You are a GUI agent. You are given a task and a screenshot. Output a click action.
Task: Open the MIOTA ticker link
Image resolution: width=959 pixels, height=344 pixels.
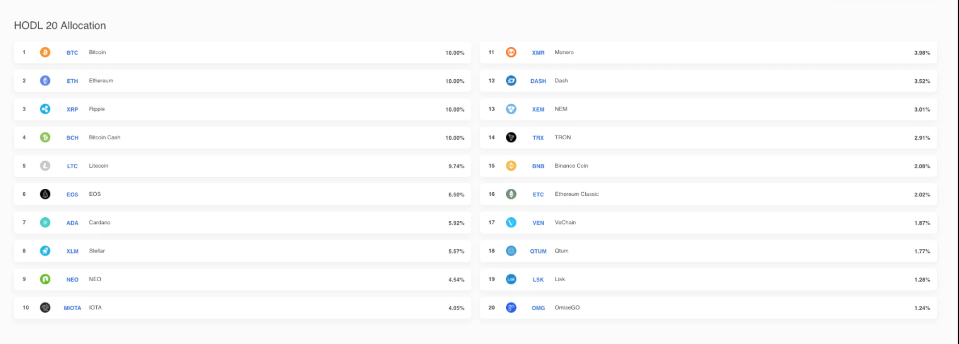[x=72, y=308]
